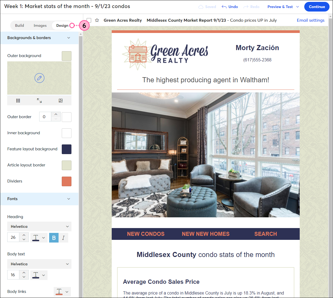Click NEW NEW HOMES navigation item
Screen dimensions: 333x298
point(206,234)
